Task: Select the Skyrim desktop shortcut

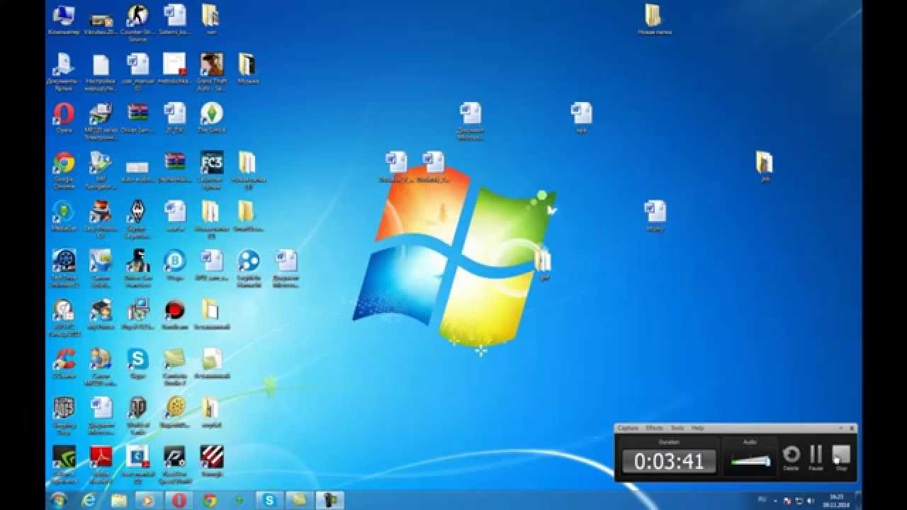Action: coord(137,219)
